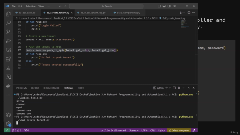This screenshot has width=240, height=135.
Task: Change indentation Spaces: 4 setting
Action: 134,130
